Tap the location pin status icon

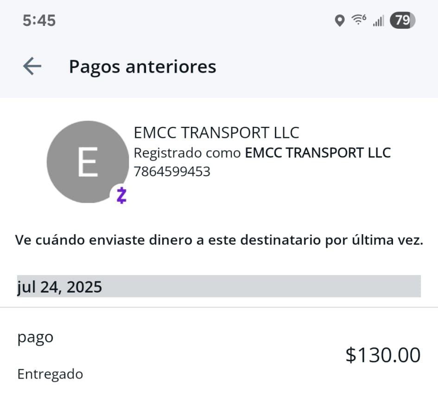pos(340,21)
